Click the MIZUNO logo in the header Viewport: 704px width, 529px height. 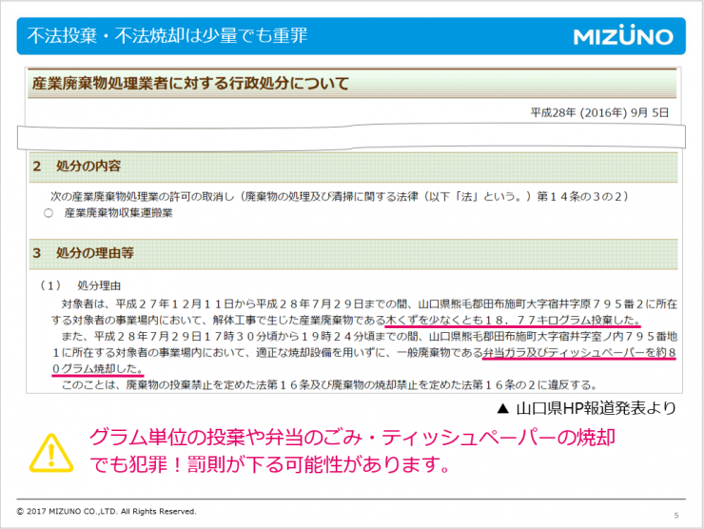tap(623, 35)
